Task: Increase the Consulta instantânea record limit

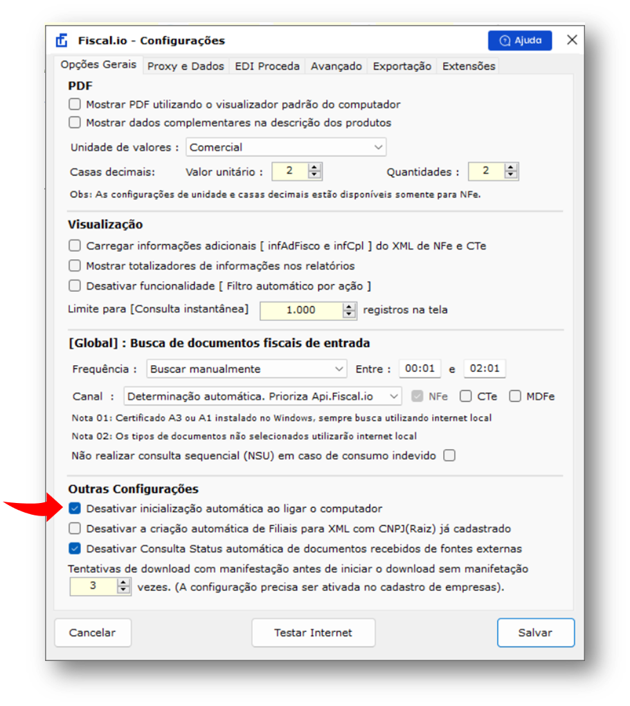Action: click(x=349, y=307)
